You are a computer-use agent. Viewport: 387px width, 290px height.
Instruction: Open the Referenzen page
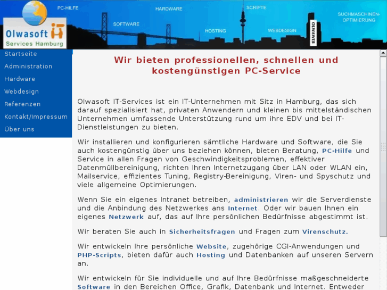pos(22,104)
